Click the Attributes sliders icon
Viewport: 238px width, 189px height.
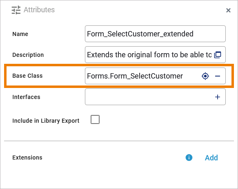pos(16,10)
